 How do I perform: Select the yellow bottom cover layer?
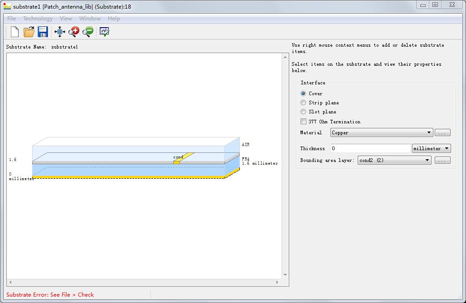(128, 177)
